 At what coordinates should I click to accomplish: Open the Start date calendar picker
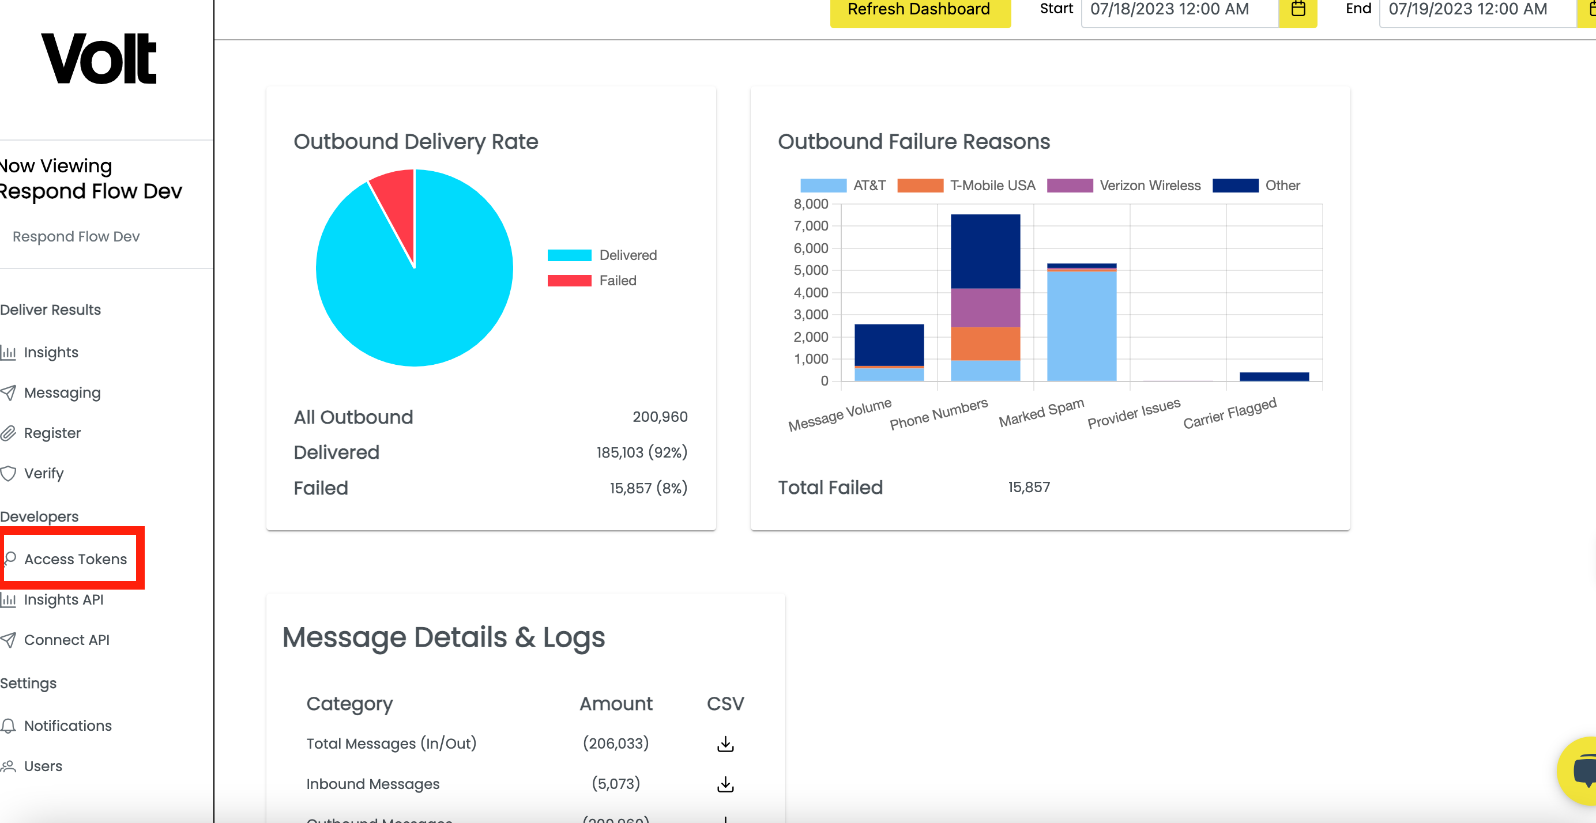coord(1298,9)
